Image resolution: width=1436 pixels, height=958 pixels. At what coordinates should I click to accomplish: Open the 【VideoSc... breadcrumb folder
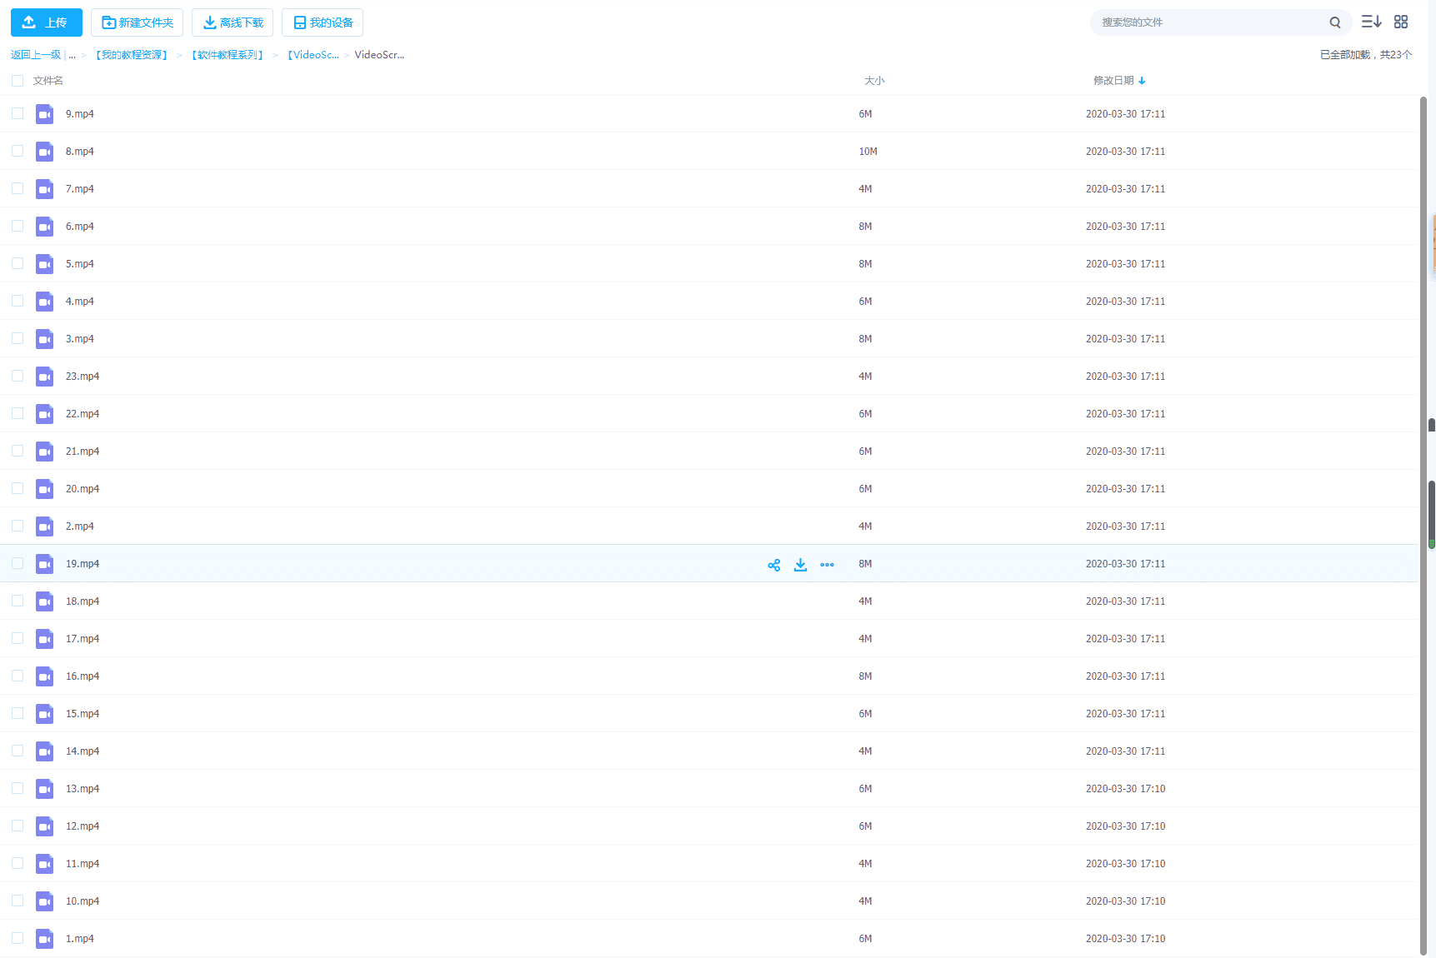[x=312, y=55]
